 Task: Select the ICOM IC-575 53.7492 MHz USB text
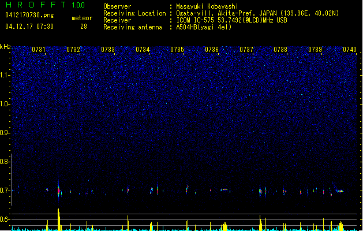pos(231,20)
